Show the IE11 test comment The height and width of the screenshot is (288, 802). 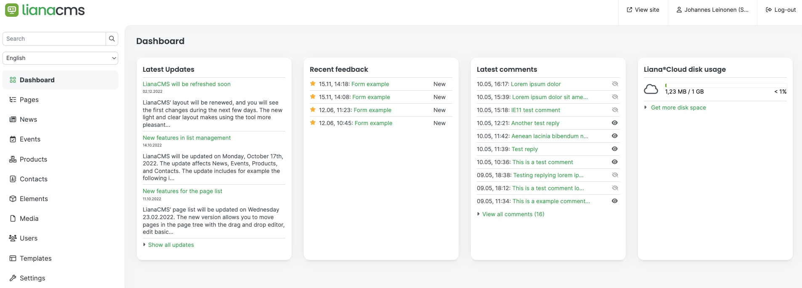point(615,110)
